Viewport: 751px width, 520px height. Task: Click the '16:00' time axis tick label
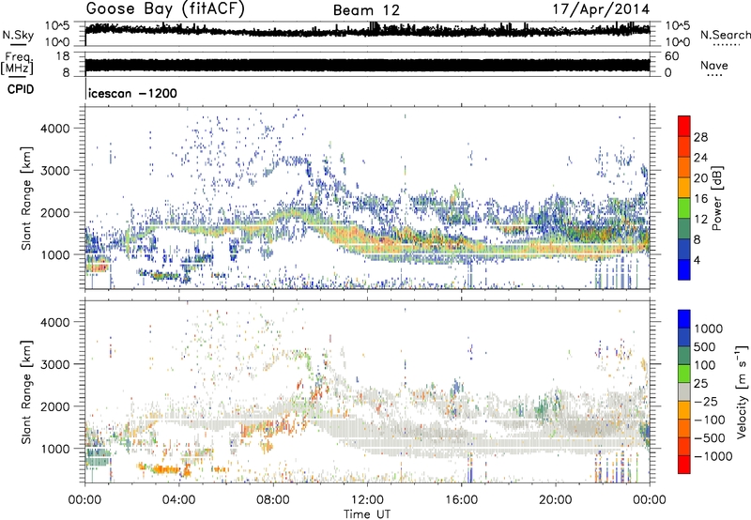461,500
